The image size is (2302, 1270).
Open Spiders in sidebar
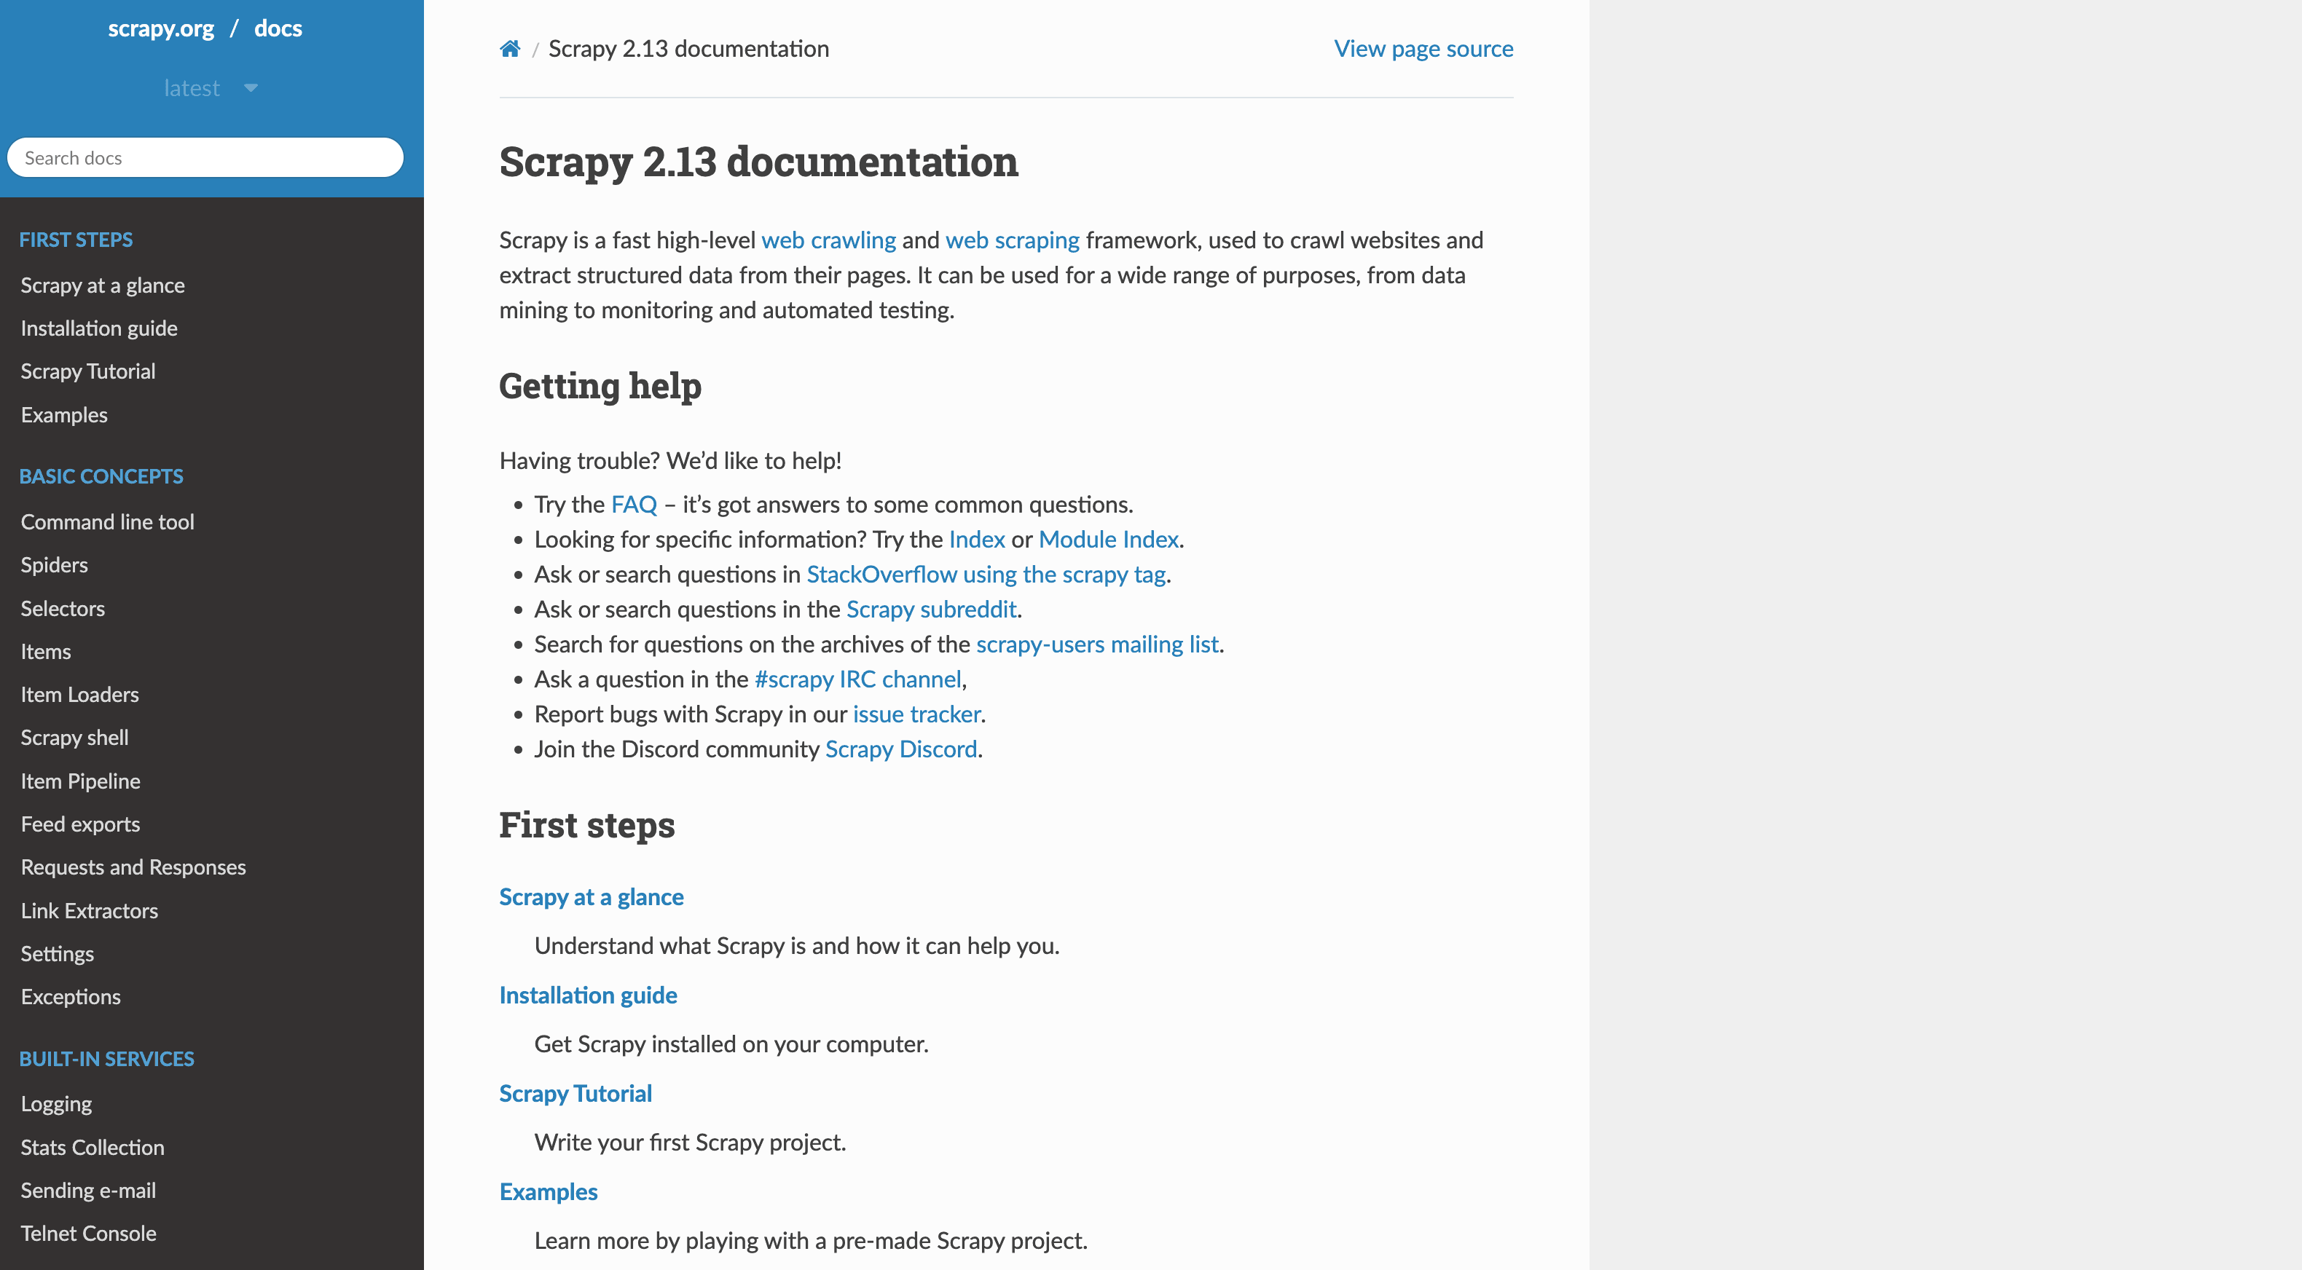(55, 564)
